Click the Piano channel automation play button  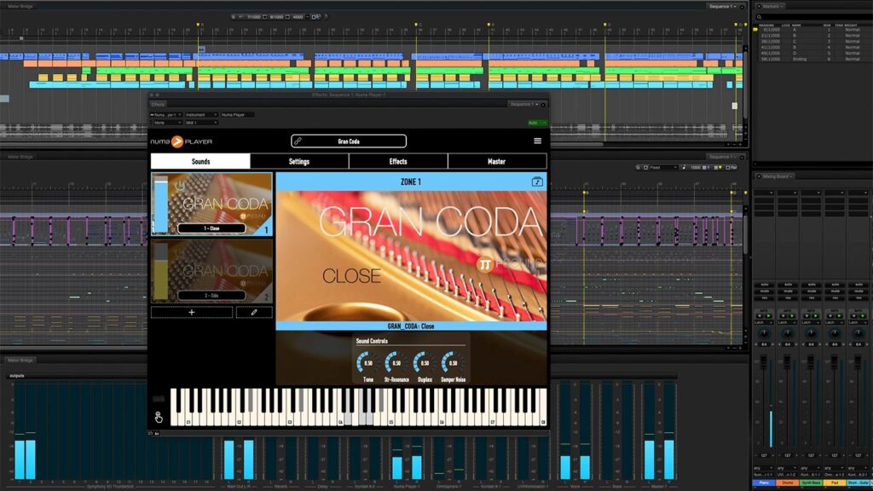[768, 316]
